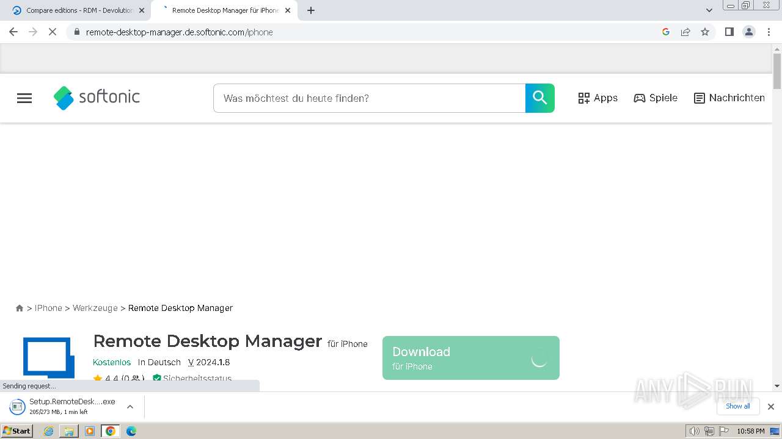
Task: Click Chrome icon in taskbar
Action: click(111, 431)
